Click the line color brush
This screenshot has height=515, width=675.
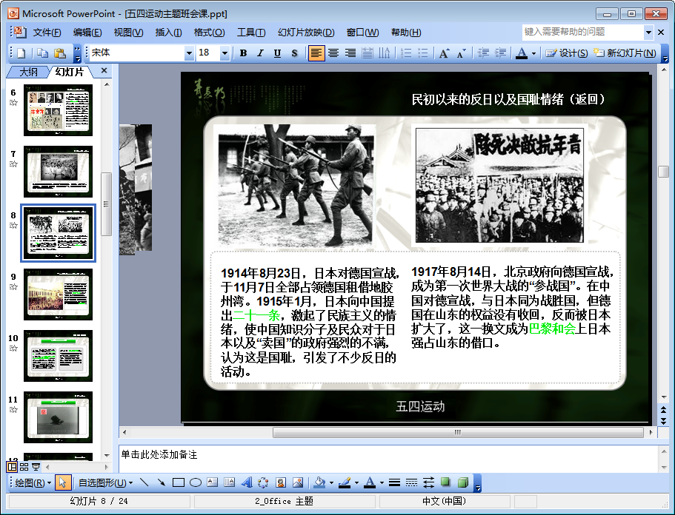click(x=345, y=482)
